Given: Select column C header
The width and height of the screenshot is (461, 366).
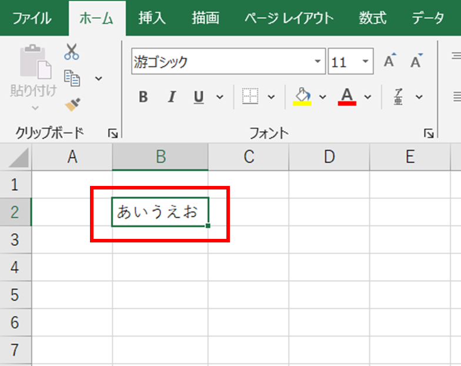Looking at the screenshot, I should click(248, 157).
